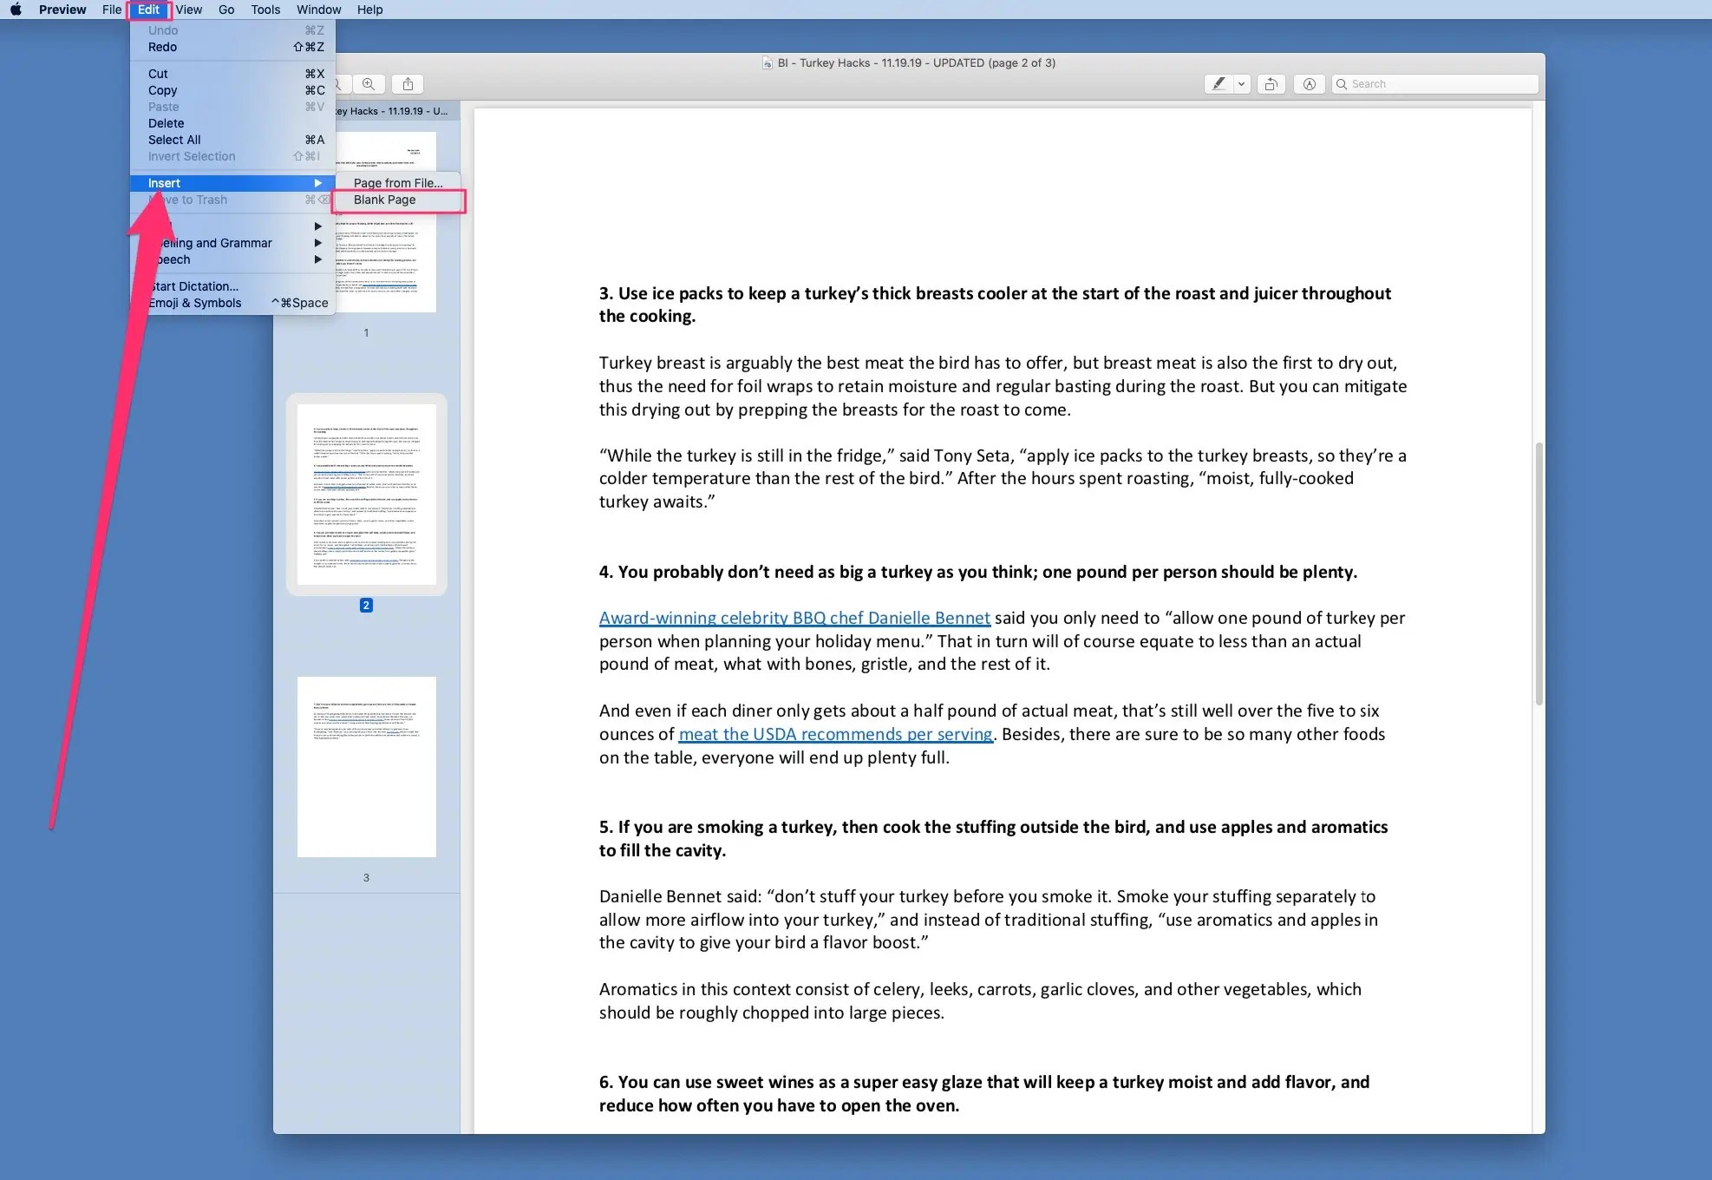
Task: Open the Apple menu
Action: pos(16,10)
